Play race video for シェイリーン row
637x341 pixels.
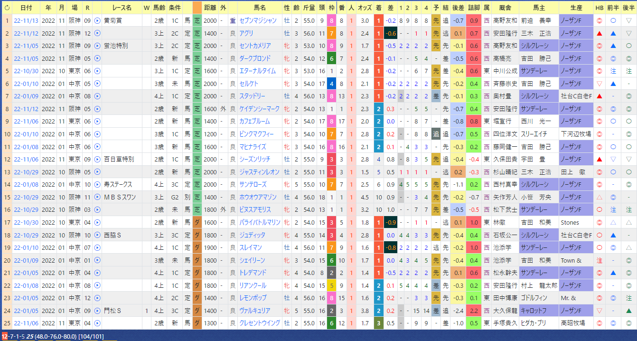click(x=97, y=260)
